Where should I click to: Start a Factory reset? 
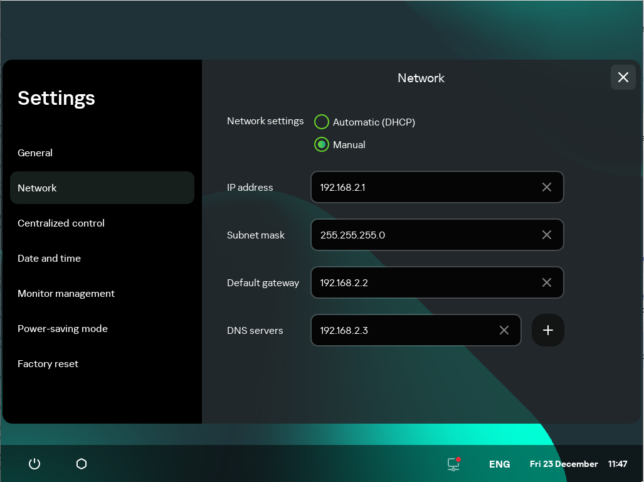tap(48, 363)
